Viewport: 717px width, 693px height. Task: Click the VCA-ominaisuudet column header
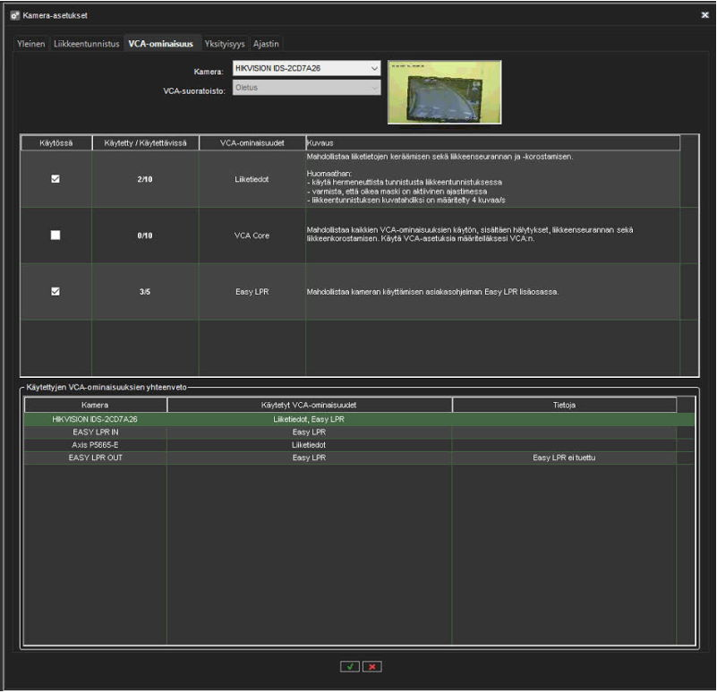[x=252, y=142]
